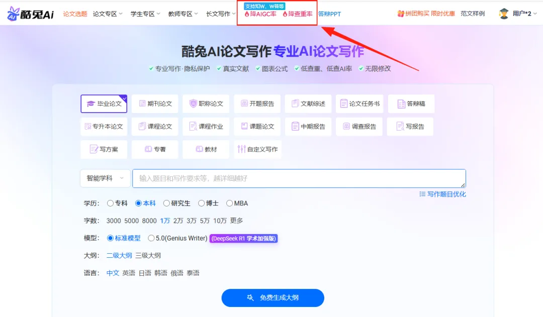Screen dimensions: 543x317
Task: Choose 韩语 as the writing language
Action: click(161, 273)
